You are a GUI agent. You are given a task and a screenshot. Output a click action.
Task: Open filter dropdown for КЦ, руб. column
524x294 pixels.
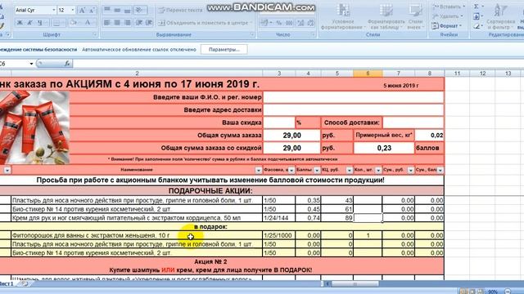pos(350,171)
